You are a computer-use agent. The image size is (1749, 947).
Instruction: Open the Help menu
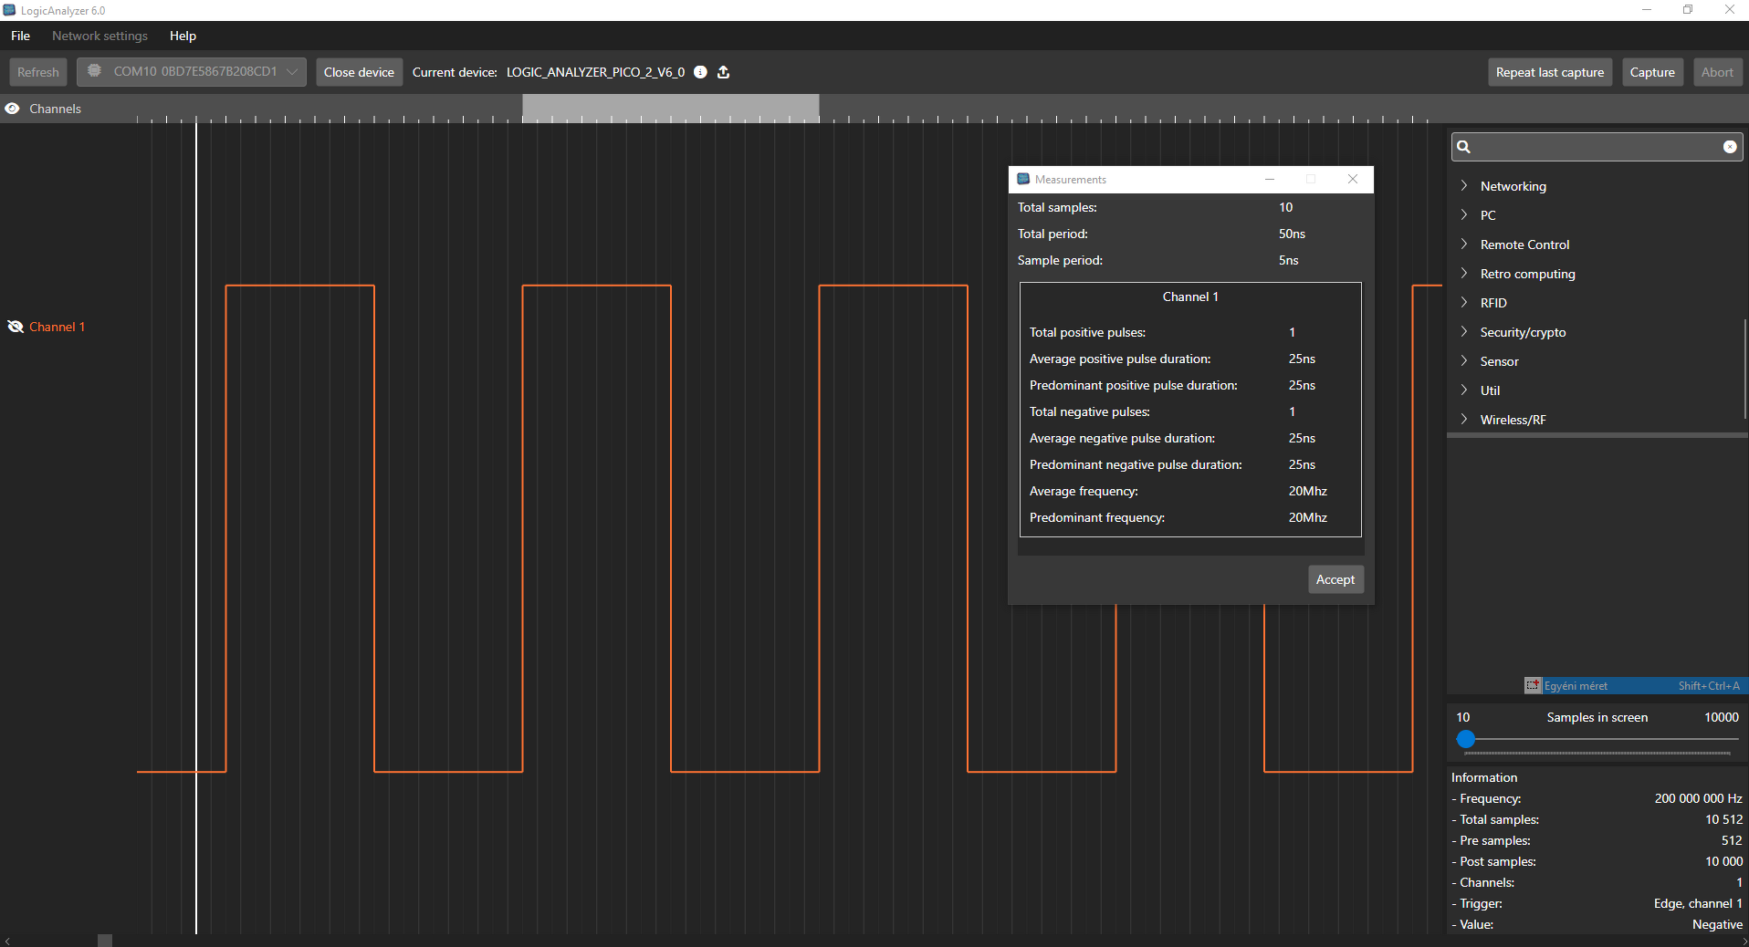[183, 36]
